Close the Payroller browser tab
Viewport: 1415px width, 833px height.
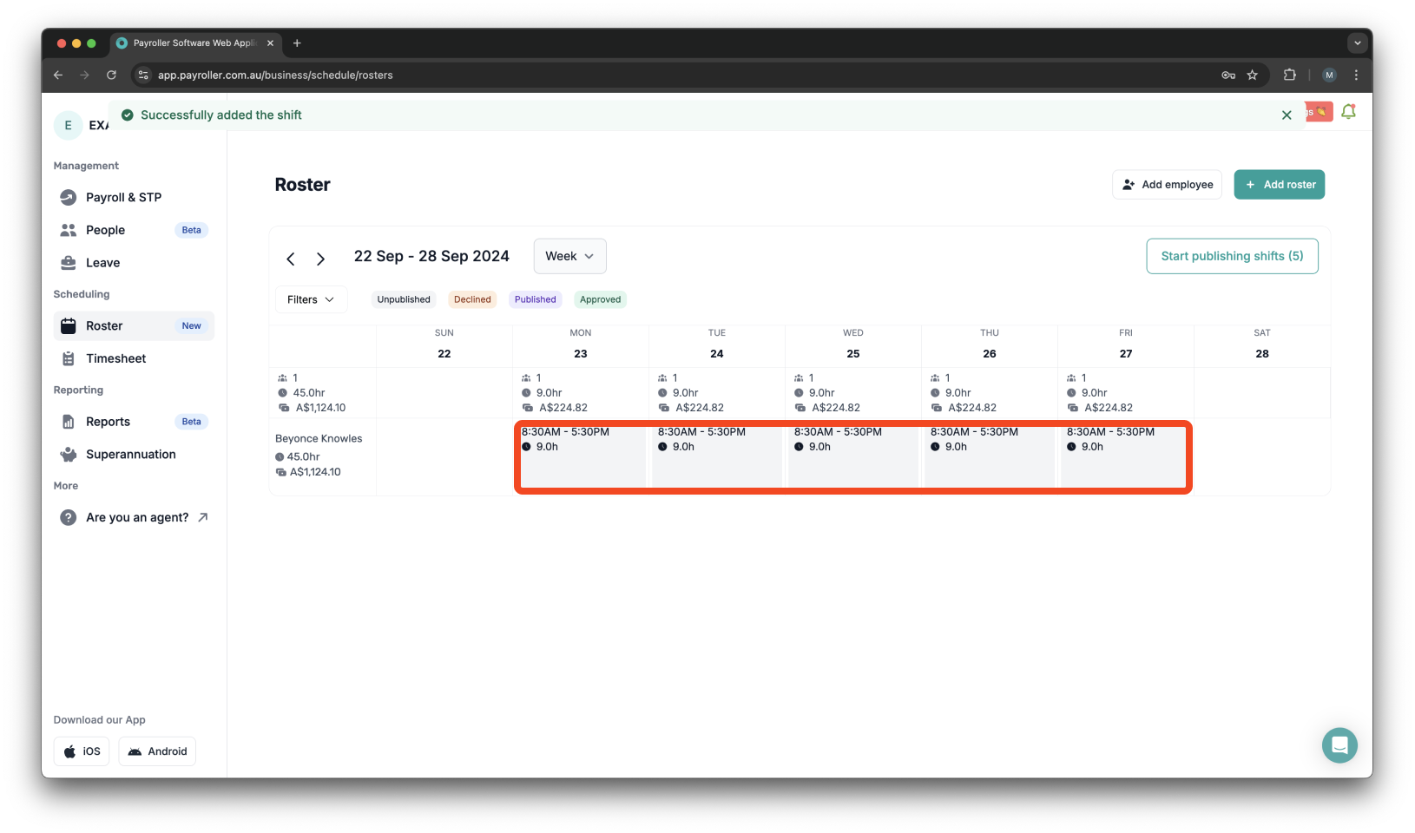[x=270, y=43]
